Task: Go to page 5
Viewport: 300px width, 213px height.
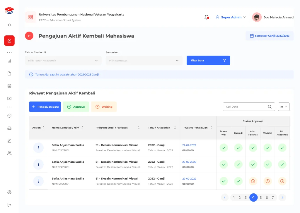Action: 260,197
